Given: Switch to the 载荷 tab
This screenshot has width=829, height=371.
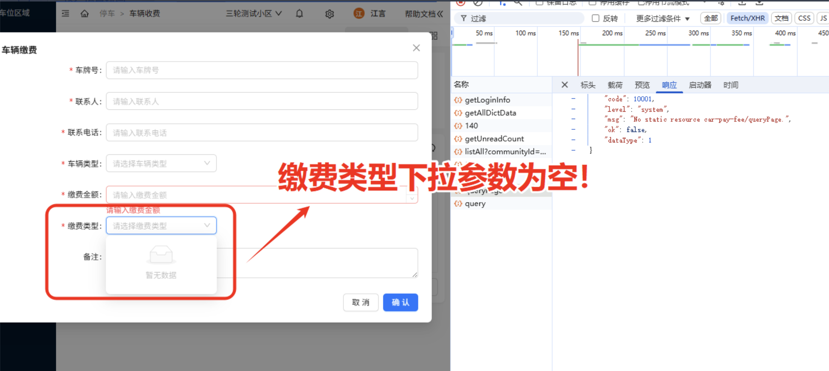Looking at the screenshot, I should click(615, 85).
